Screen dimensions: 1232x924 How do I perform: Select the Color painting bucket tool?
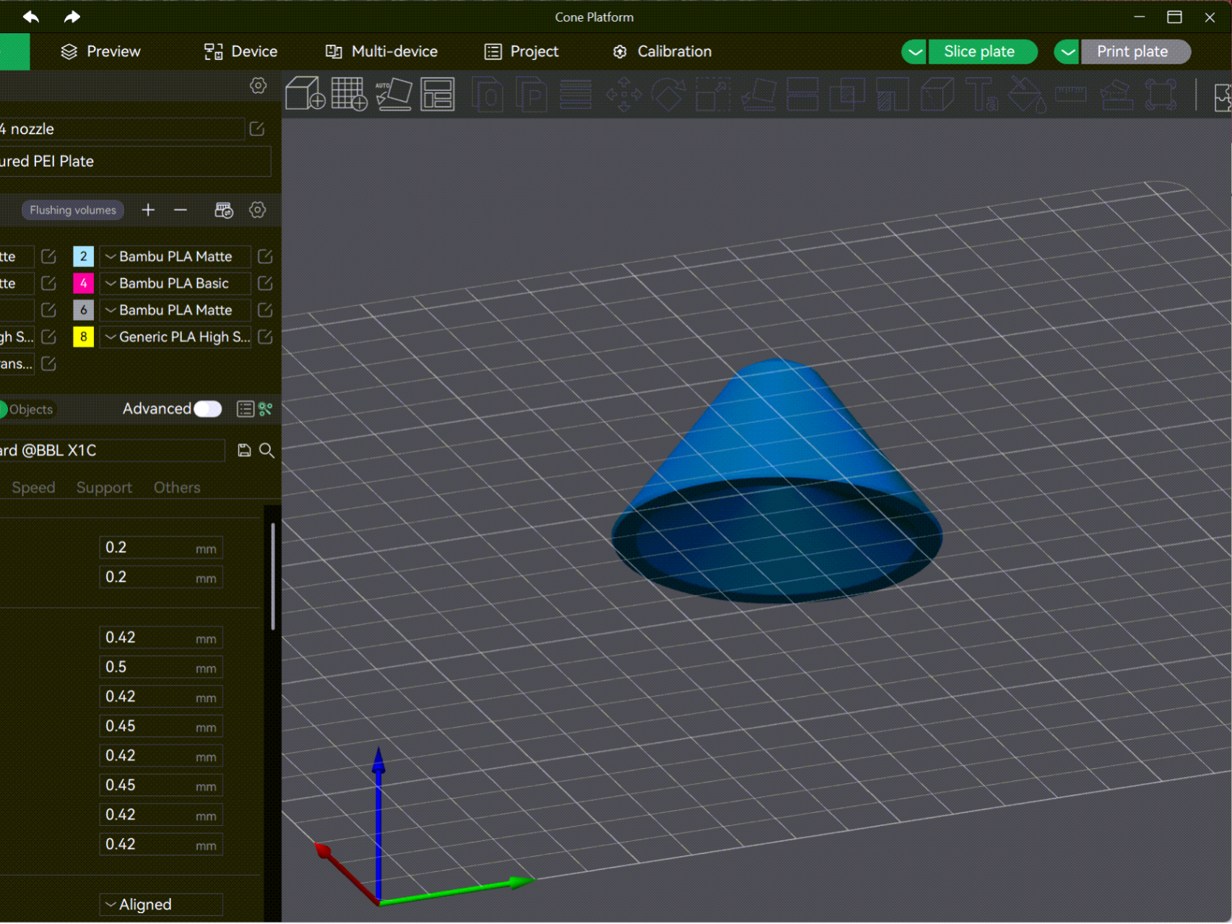pos(1026,94)
